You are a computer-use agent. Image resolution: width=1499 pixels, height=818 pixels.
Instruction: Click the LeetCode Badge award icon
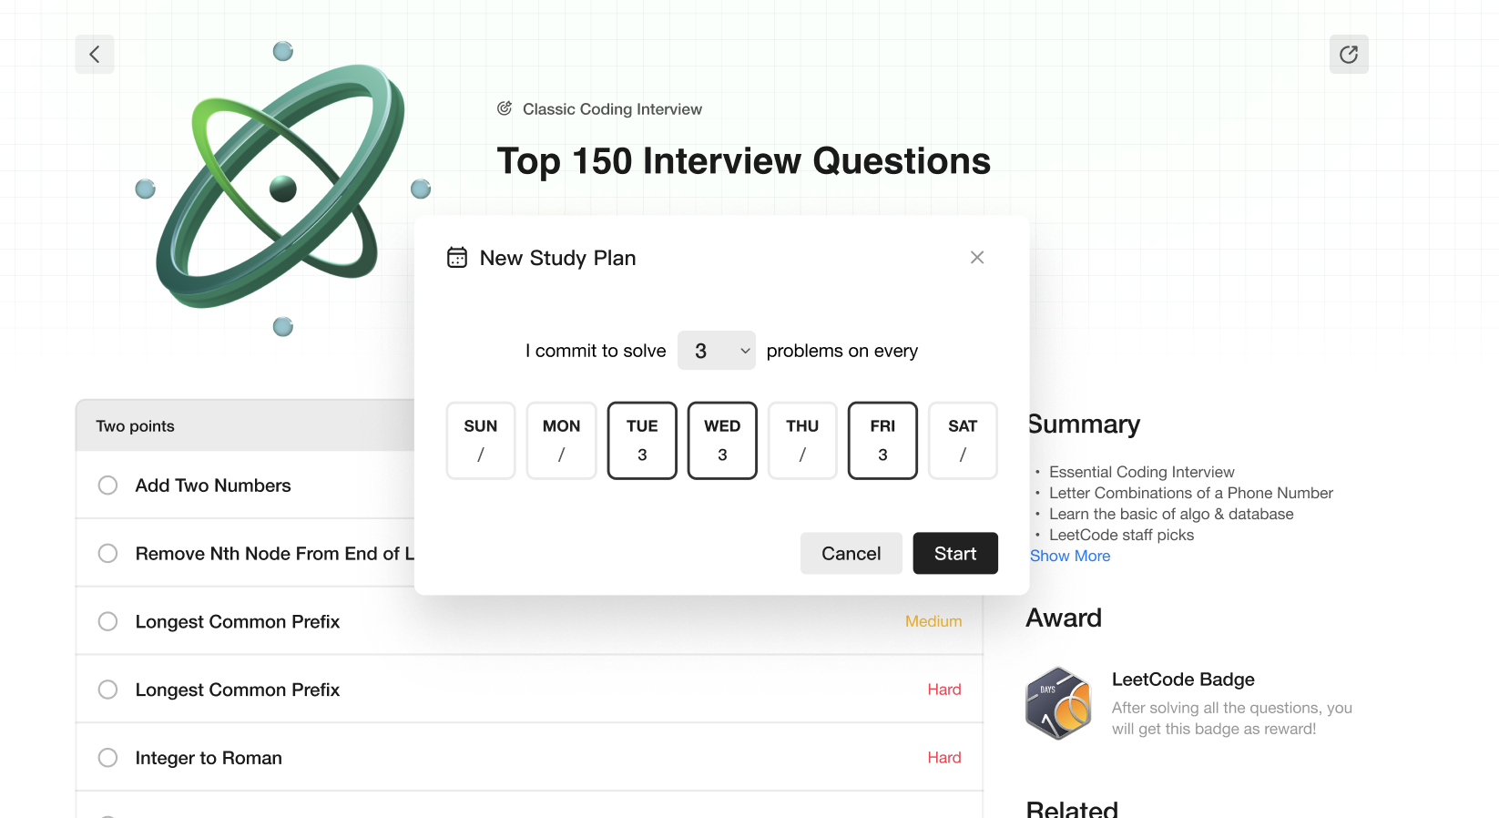click(x=1058, y=703)
